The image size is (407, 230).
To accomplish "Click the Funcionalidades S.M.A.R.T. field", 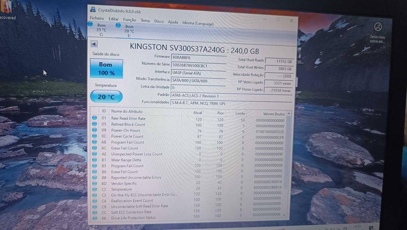I will coord(231,103).
